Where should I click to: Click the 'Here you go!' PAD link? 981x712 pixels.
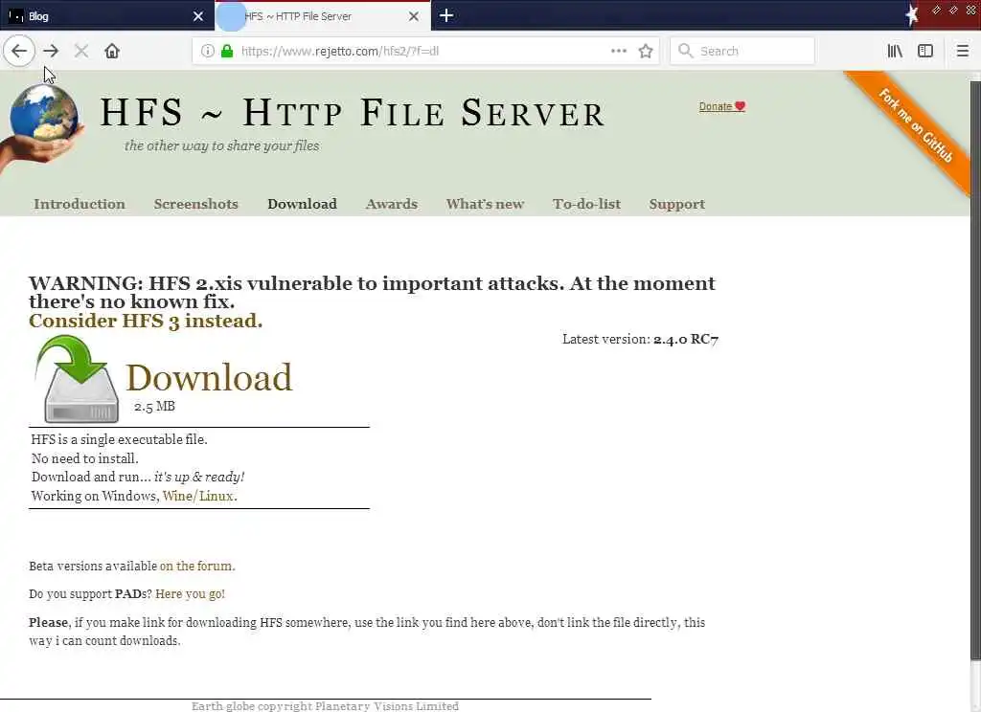(x=191, y=594)
